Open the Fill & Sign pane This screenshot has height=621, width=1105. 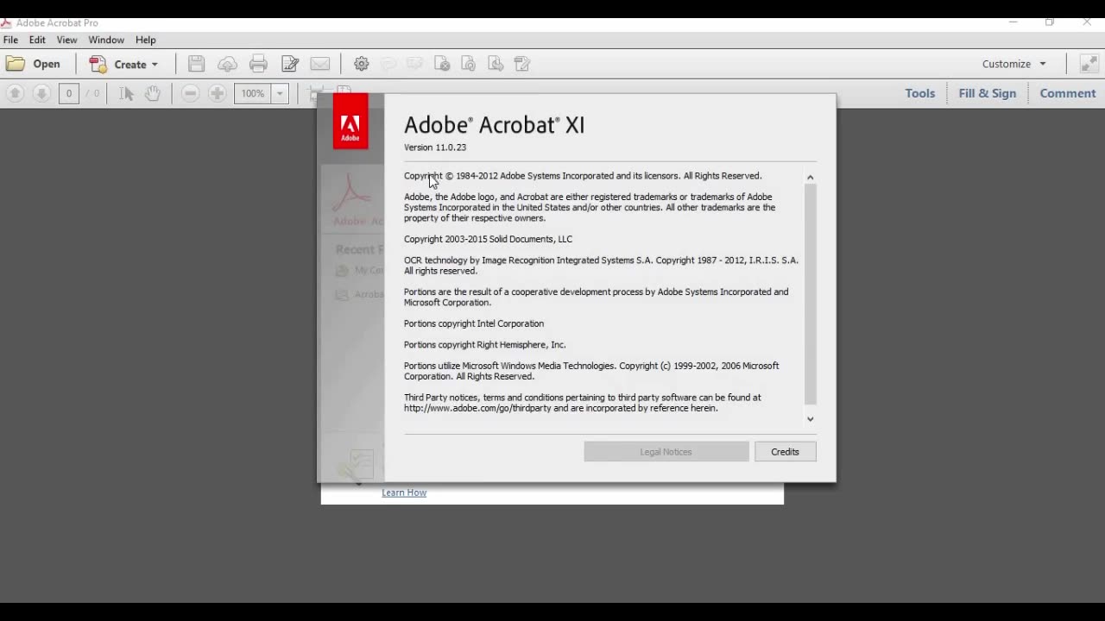988,93
